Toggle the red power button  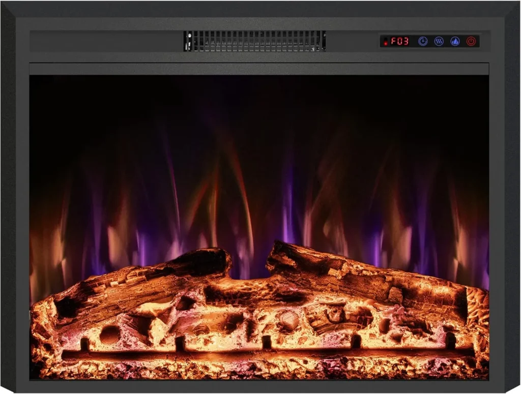tap(471, 41)
